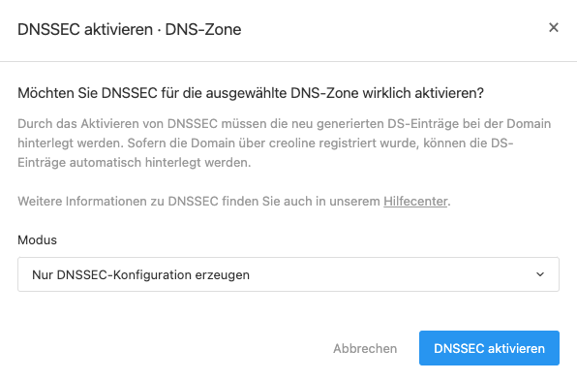Dismiss the dialog using Abbrechen
The image size is (577, 381).
pos(365,348)
